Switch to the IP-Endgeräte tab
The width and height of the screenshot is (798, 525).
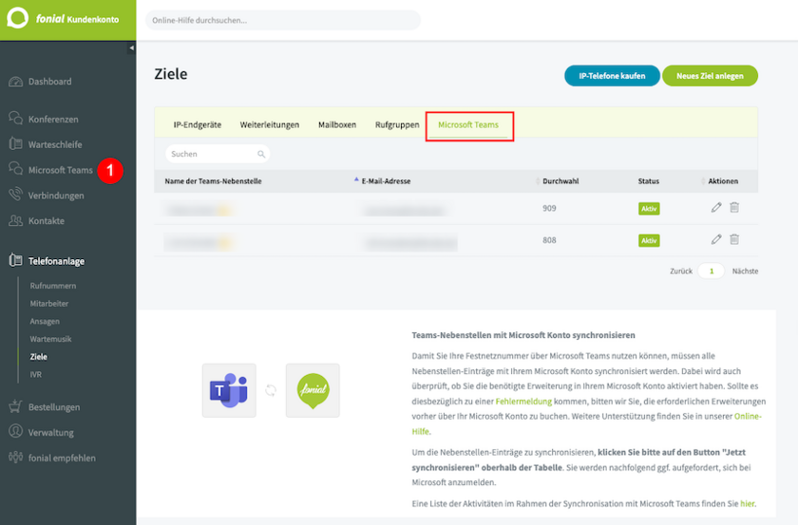[197, 124]
